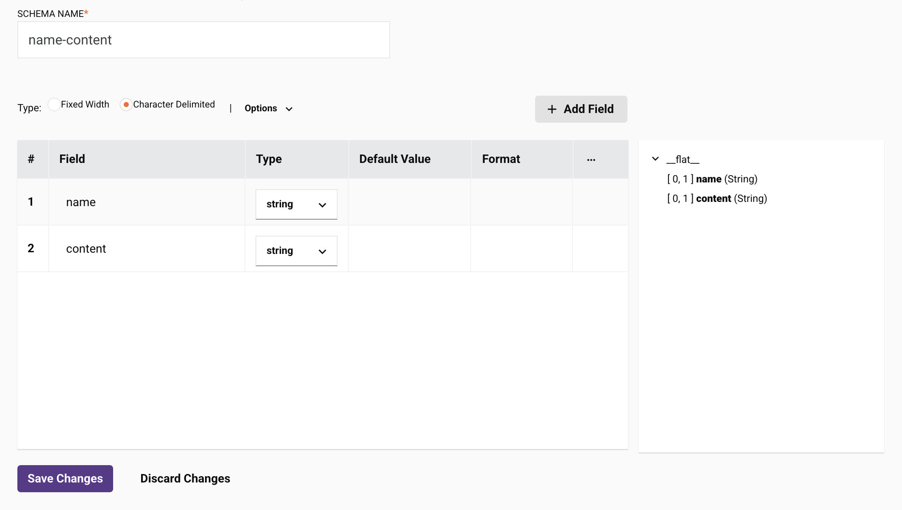Open the type dropdown for name field
The image size is (902, 510).
click(296, 204)
